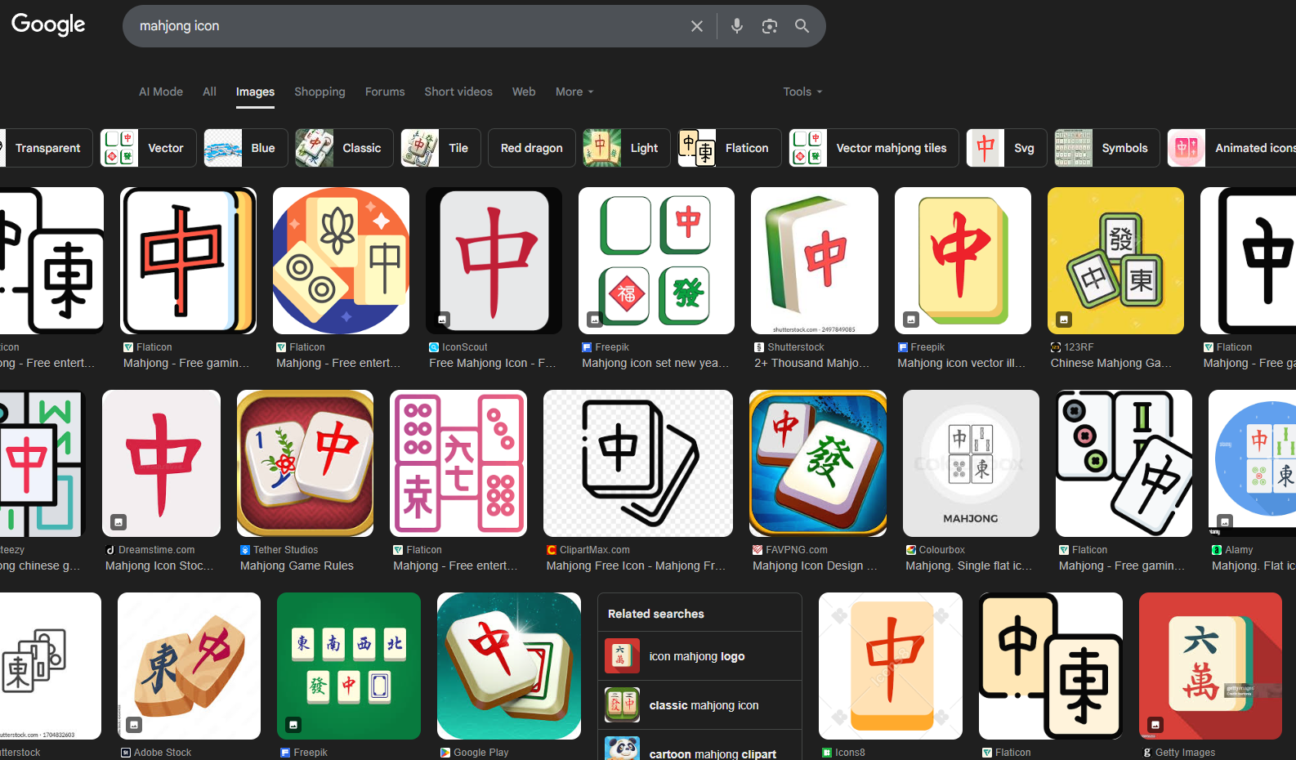This screenshot has width=1296, height=760.
Task: Filter images by Transparent chip
Action: point(46,148)
